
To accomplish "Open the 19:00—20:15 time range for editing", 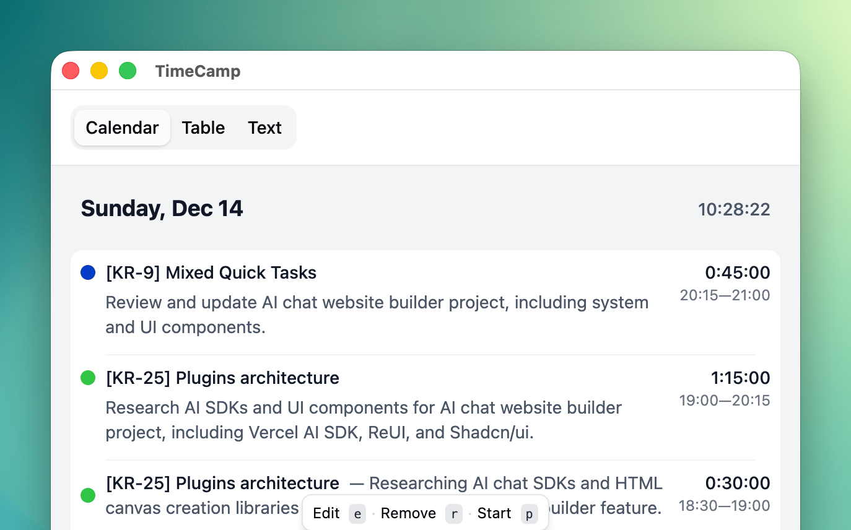I will tap(725, 401).
